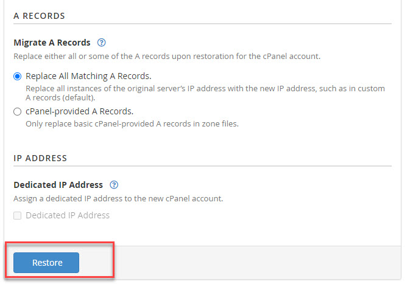Viewport: 413px width, 284px height.
Task: Choose cPanel-provided A Records radio button
Action: pyautogui.click(x=18, y=111)
